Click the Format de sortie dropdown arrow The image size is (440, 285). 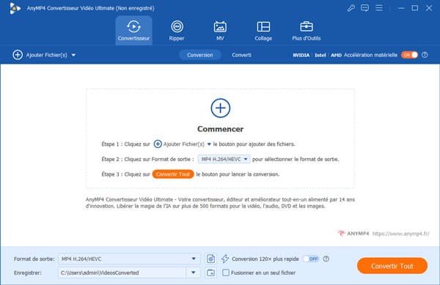tap(194, 259)
